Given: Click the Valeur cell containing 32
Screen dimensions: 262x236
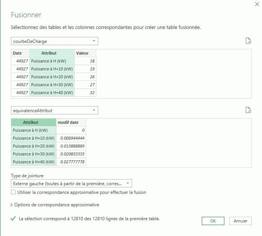Looking at the screenshot, I should coord(85,93).
